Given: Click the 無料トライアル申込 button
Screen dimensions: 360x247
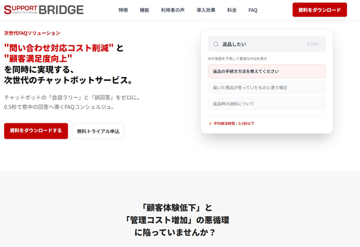Looking at the screenshot, I should (x=98, y=131).
